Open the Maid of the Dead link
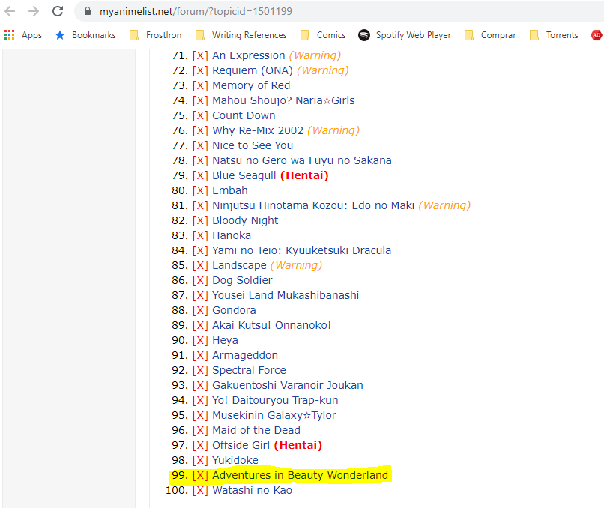Viewport: 604px width, 508px height. click(256, 430)
